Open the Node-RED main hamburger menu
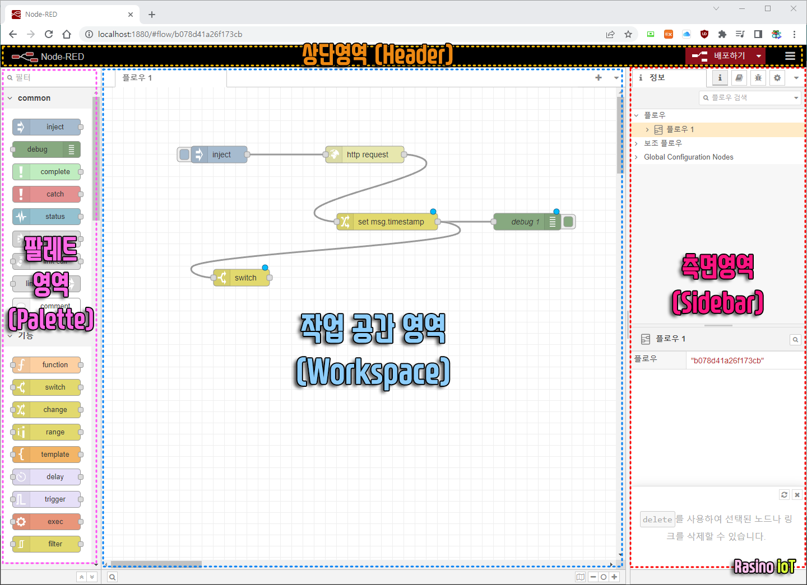This screenshot has width=807, height=585. click(x=790, y=56)
